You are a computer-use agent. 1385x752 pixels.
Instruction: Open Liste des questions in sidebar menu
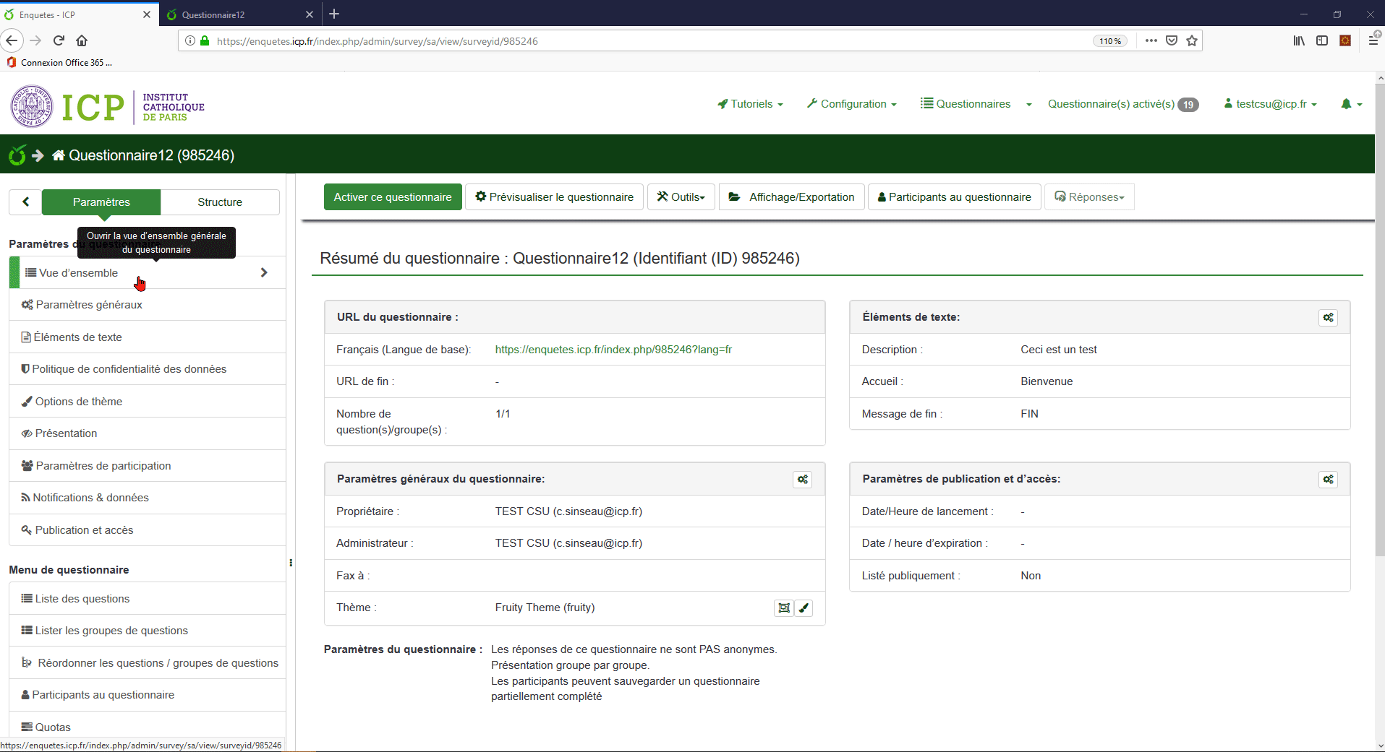click(82, 599)
